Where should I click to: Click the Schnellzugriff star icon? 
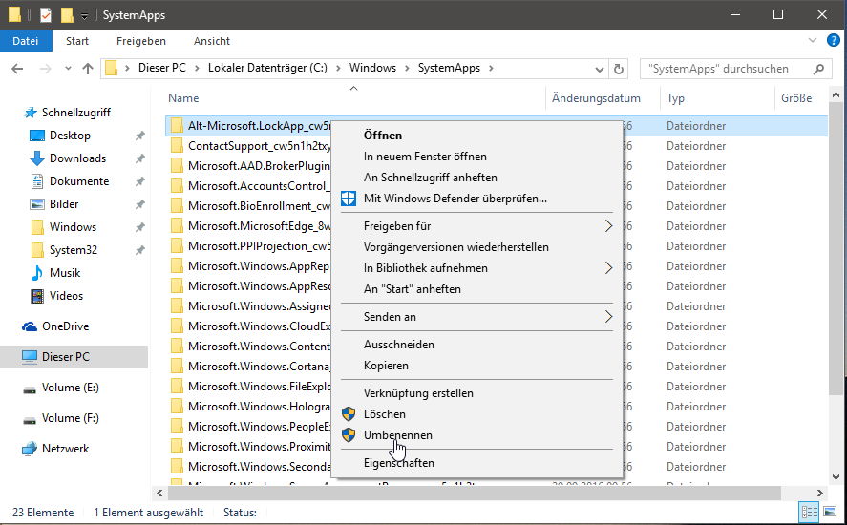pos(30,113)
